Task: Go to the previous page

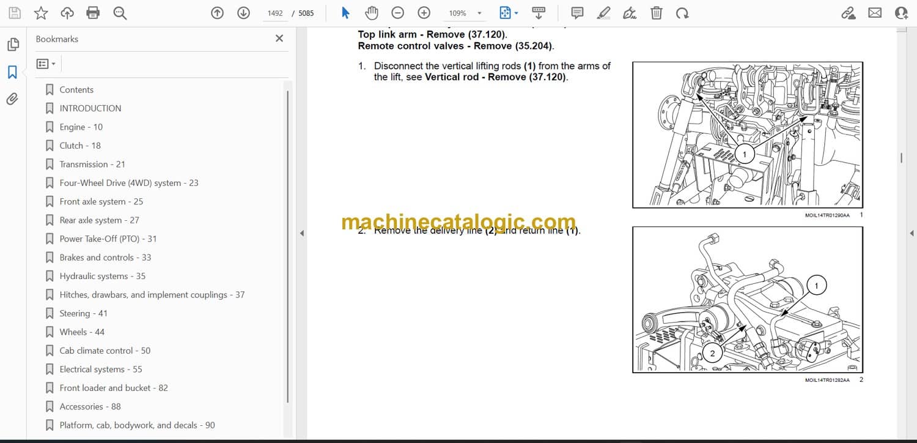Action: [217, 13]
